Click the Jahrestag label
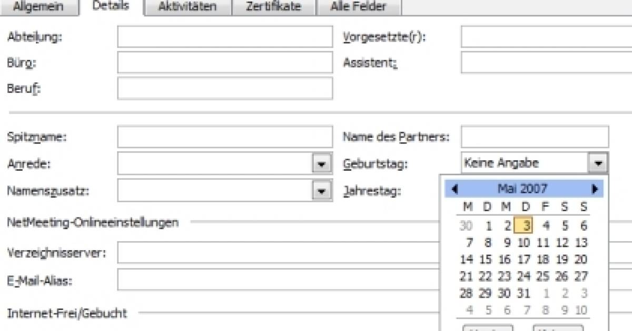The width and height of the screenshot is (632, 331). [x=372, y=191]
